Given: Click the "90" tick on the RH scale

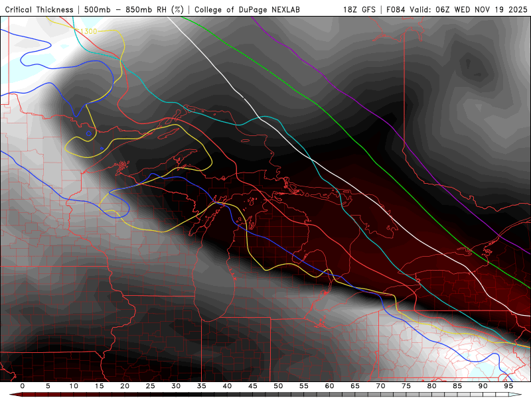Looking at the screenshot, I should 483,386.
